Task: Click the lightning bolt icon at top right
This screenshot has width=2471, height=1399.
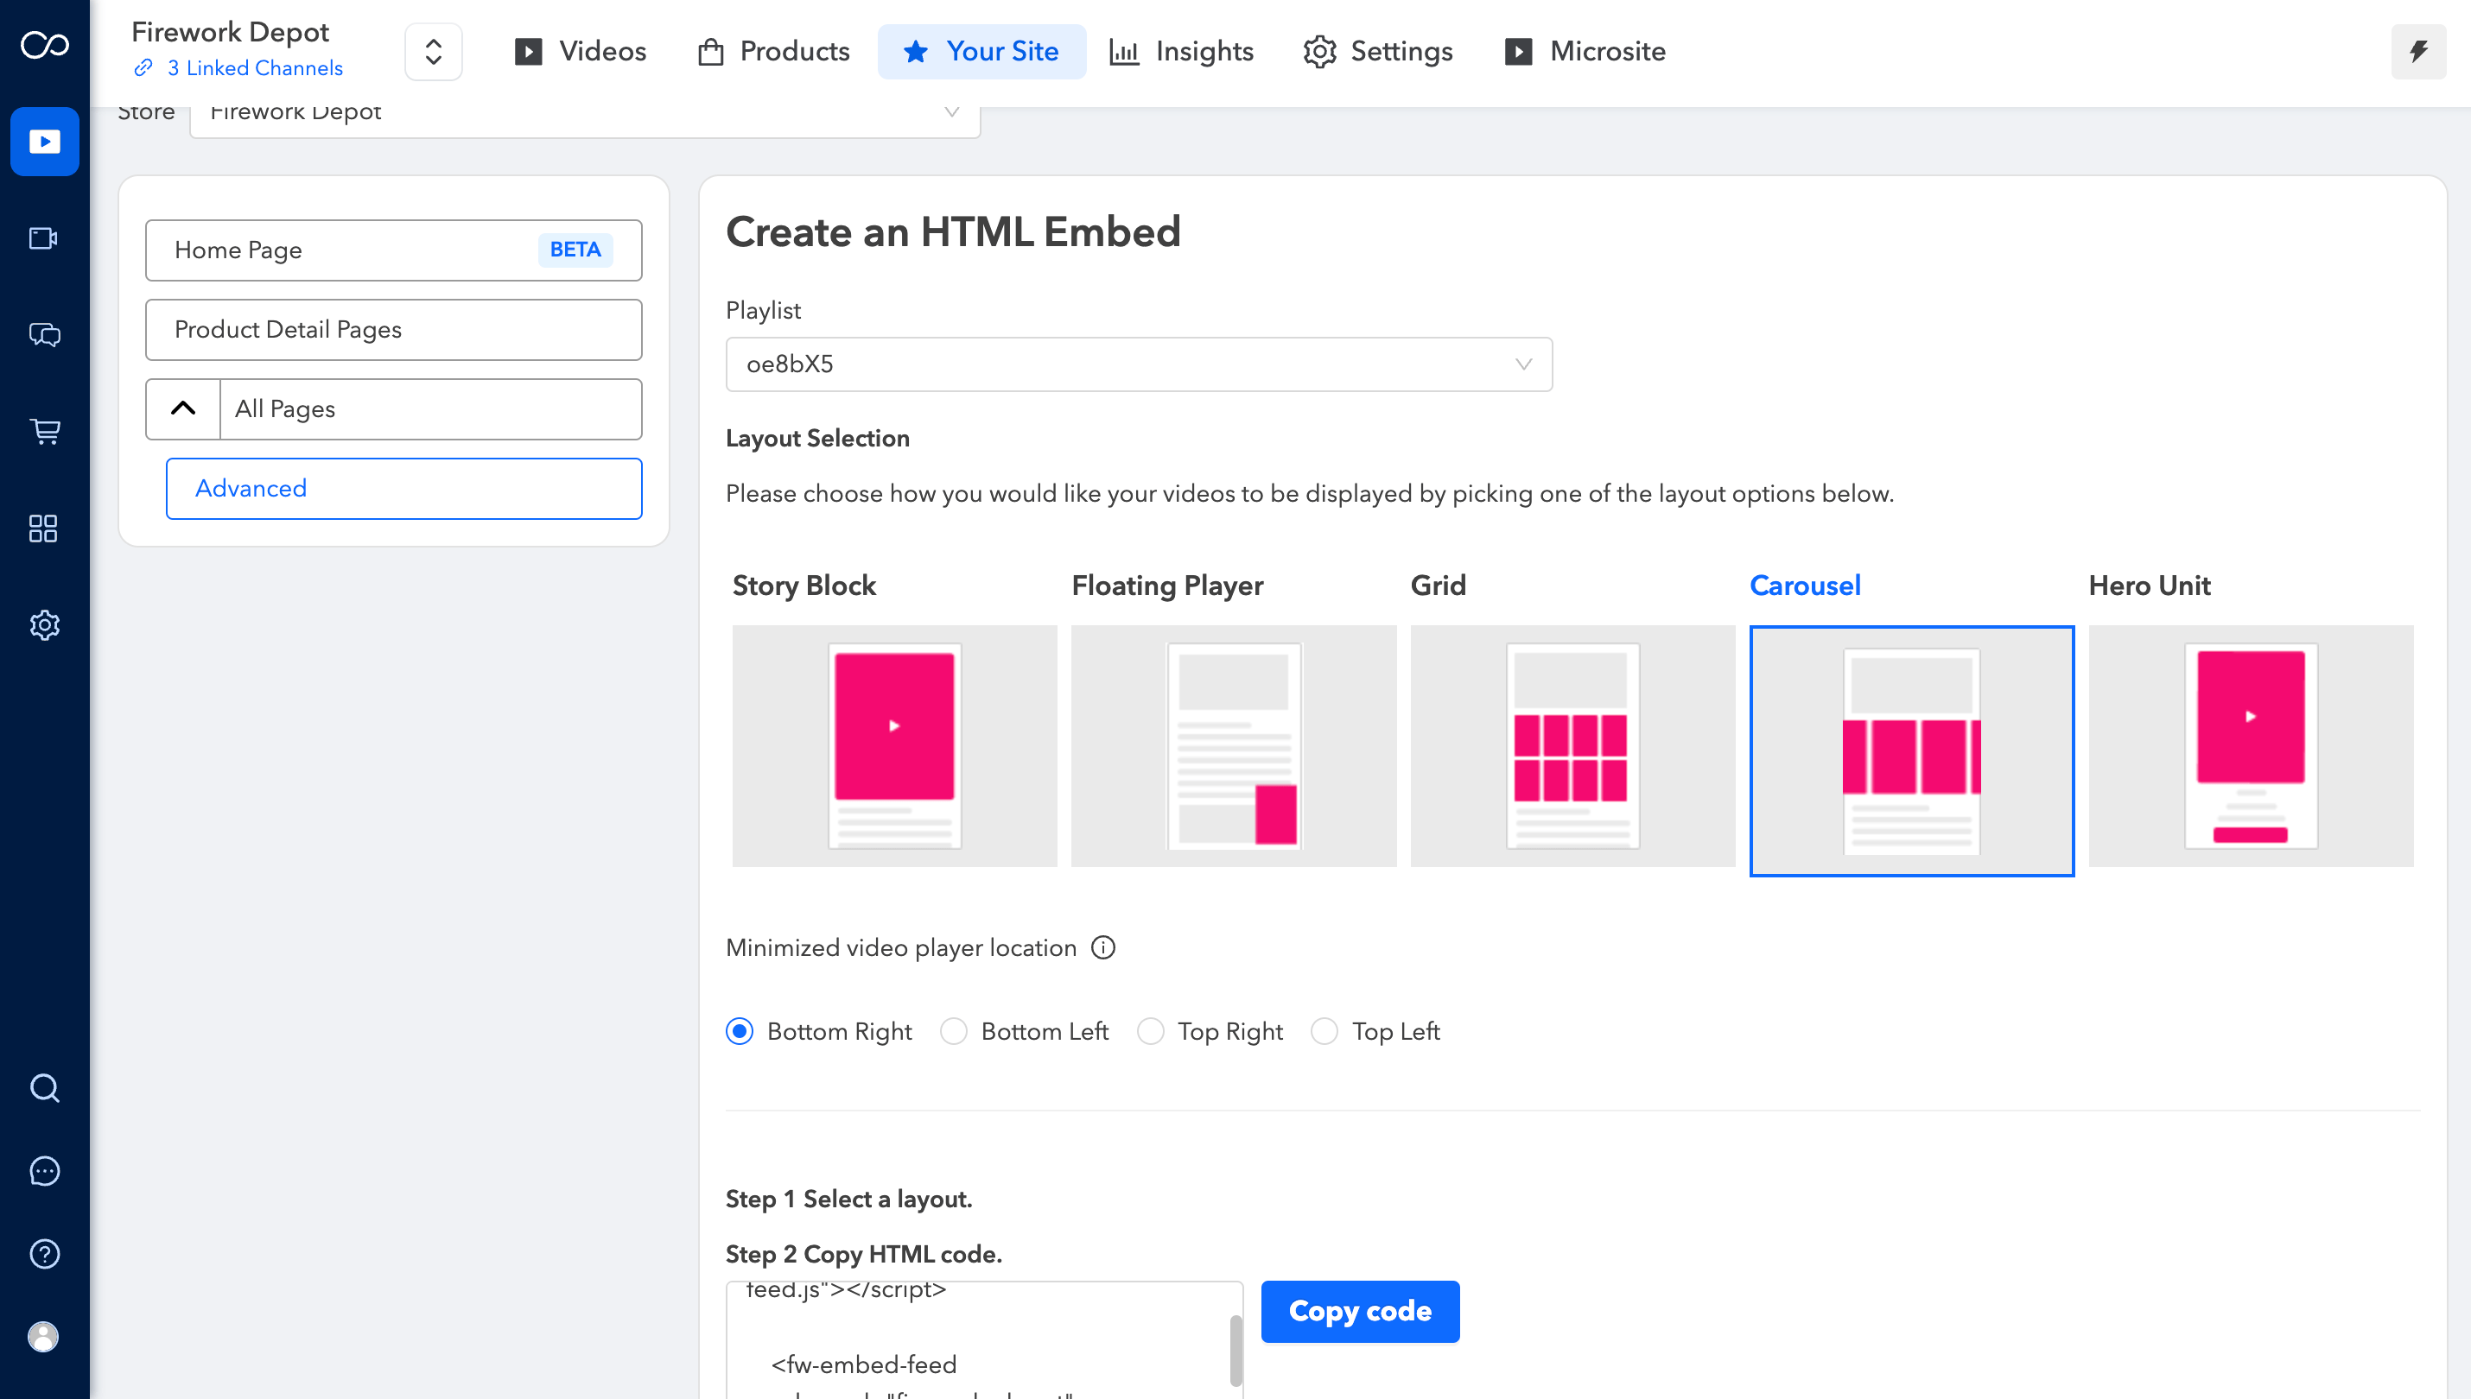Action: (x=2418, y=51)
